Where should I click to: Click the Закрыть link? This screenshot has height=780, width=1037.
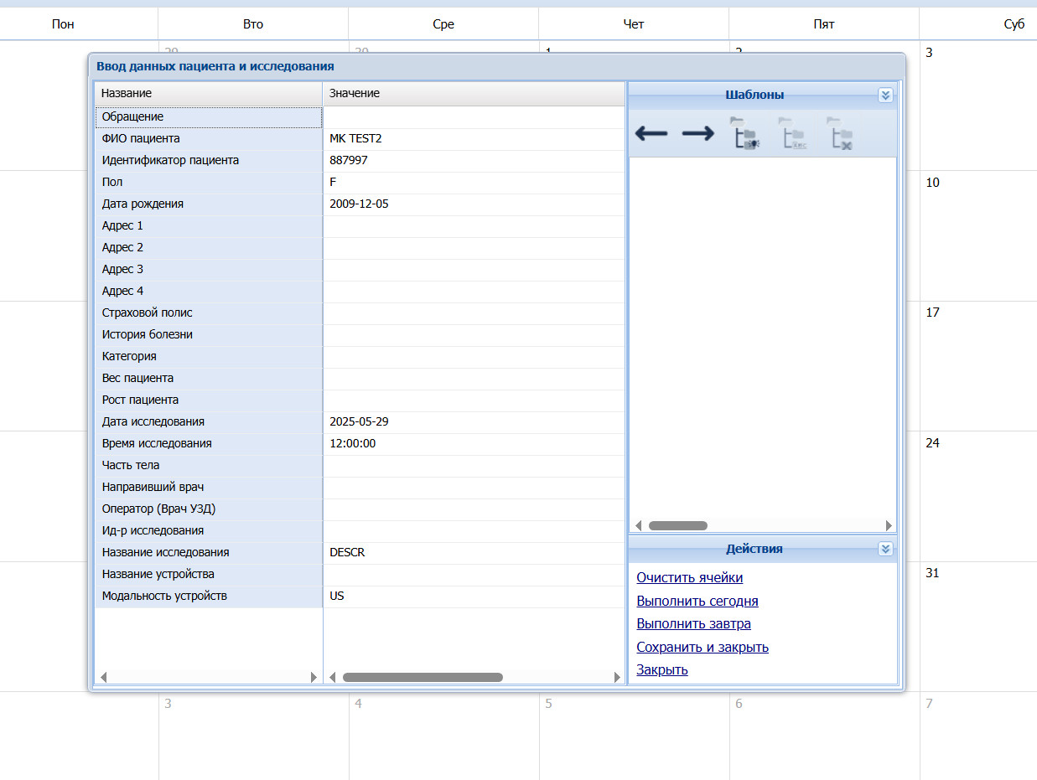click(662, 670)
